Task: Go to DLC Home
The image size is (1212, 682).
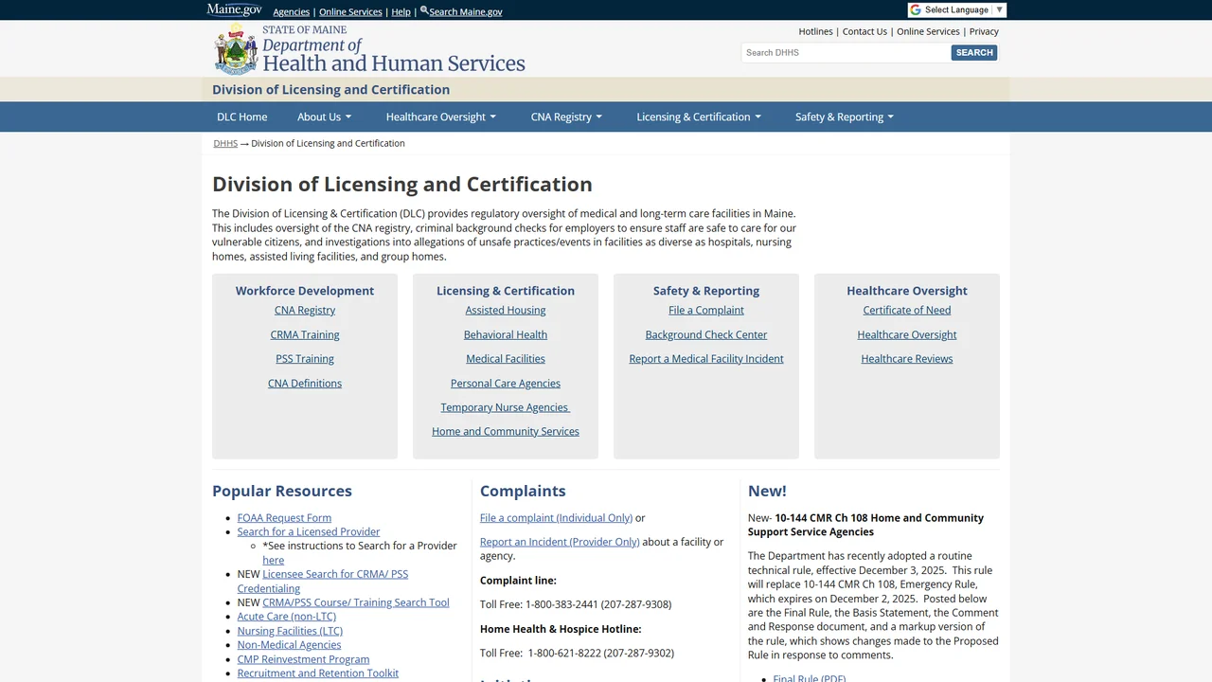Action: coord(242,117)
